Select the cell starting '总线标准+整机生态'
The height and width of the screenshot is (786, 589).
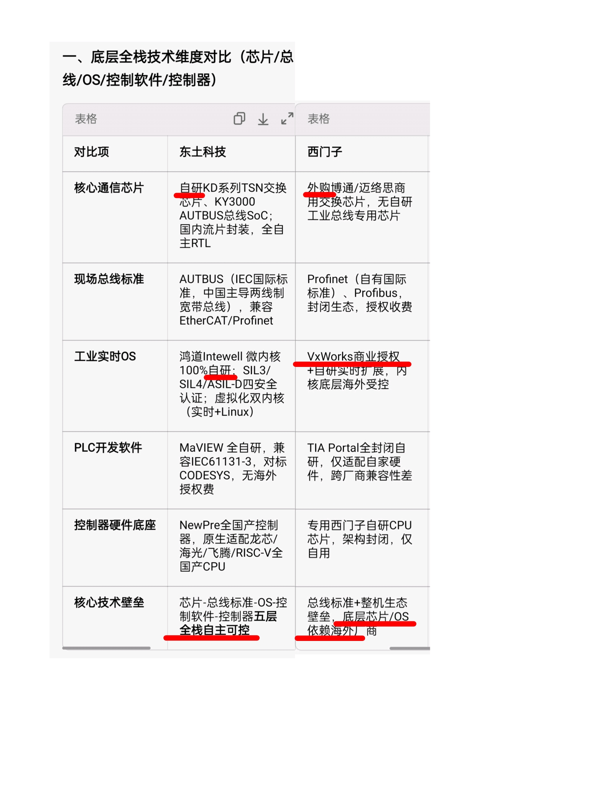(362, 618)
